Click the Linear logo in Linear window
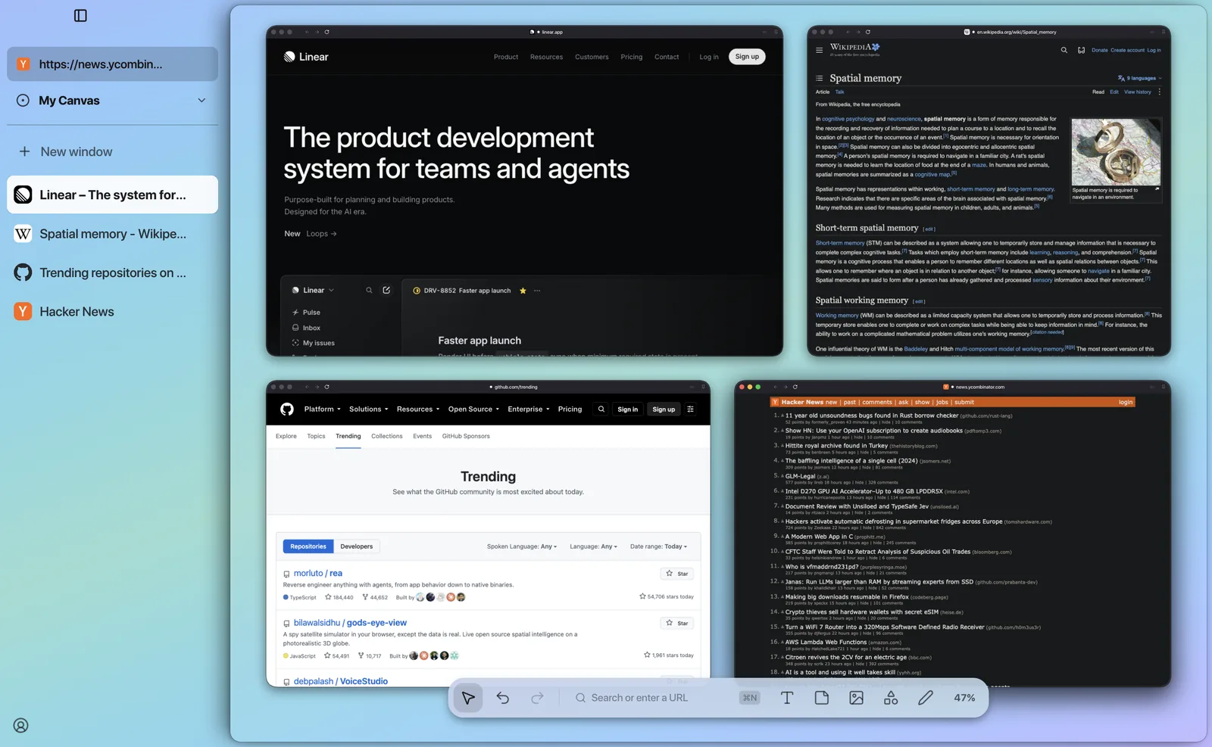This screenshot has width=1212, height=747. click(x=306, y=57)
